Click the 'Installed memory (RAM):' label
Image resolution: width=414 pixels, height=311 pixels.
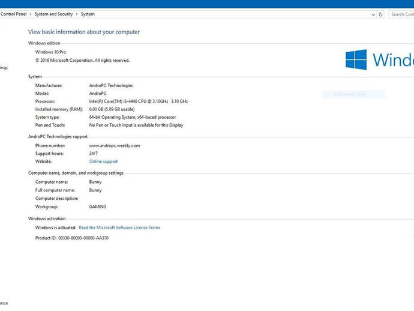point(59,109)
